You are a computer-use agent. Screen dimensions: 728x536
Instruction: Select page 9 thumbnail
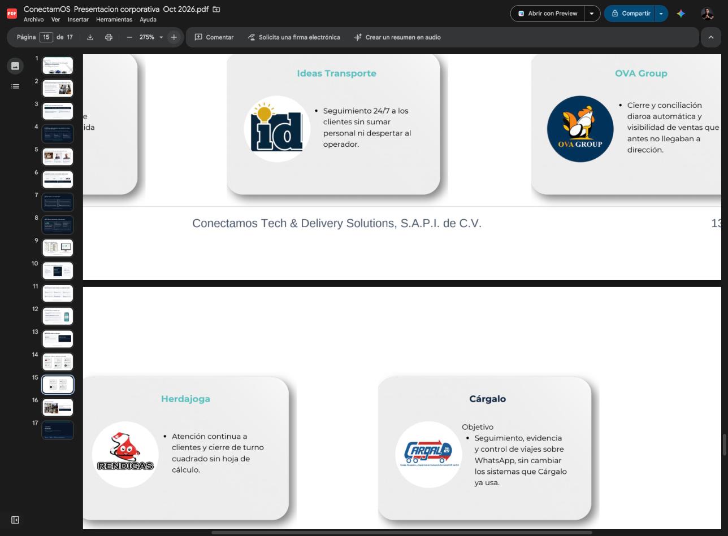click(58, 247)
